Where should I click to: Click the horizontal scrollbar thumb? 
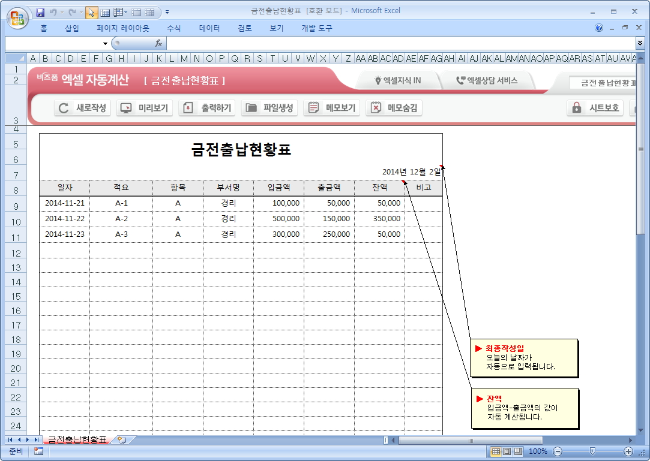(470, 440)
